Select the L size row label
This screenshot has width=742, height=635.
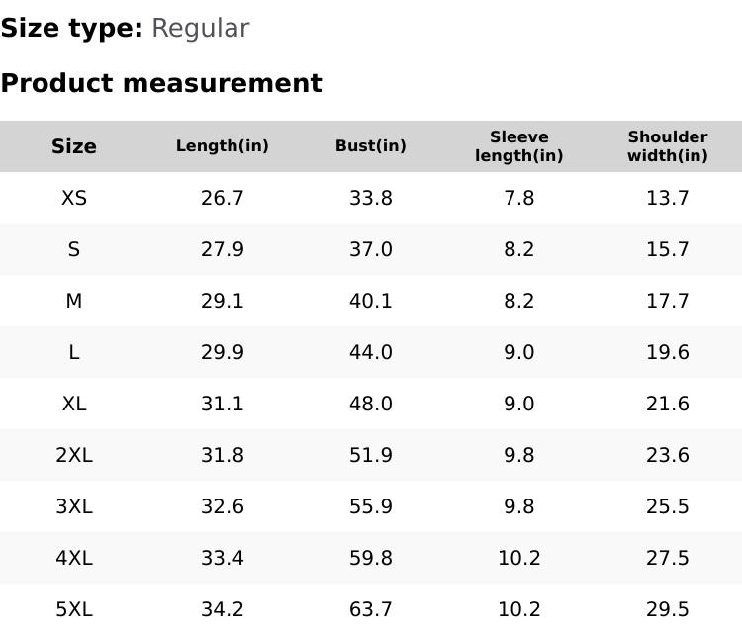pyautogui.click(x=74, y=352)
